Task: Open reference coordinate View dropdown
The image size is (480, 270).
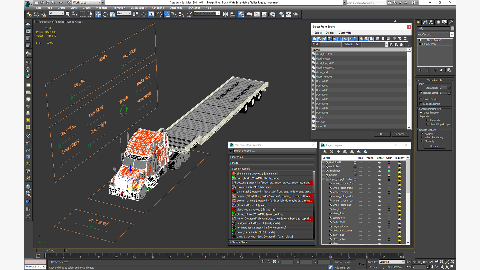Action: tap(124, 13)
